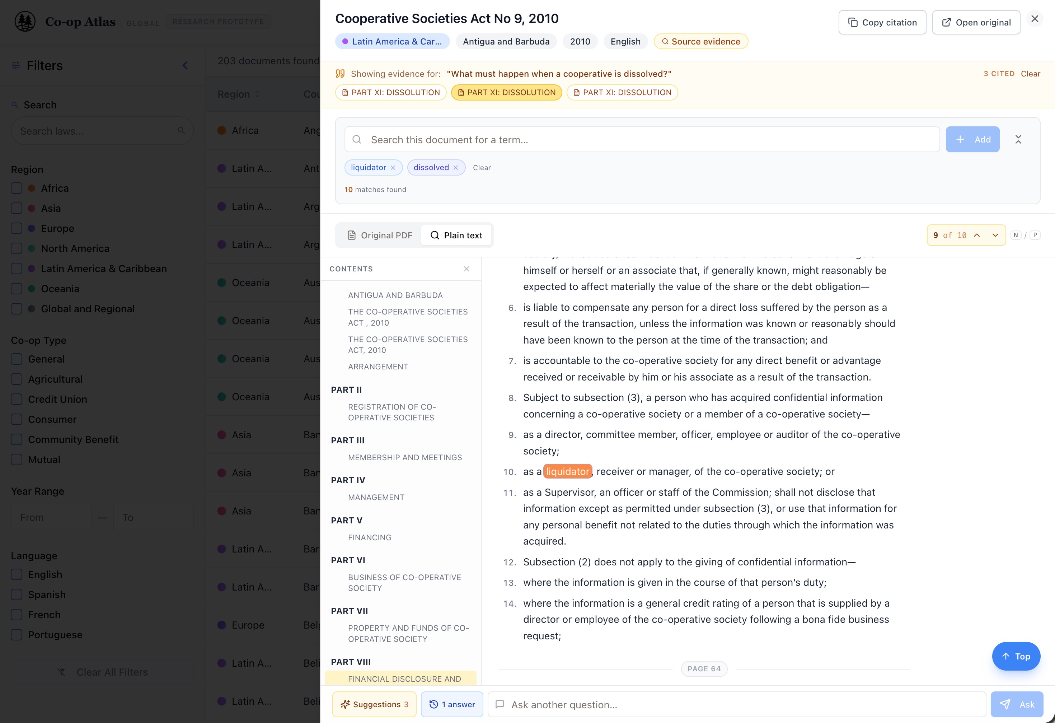Click the 2010 year tag
Screen dimensions: 1055x723
point(580,41)
